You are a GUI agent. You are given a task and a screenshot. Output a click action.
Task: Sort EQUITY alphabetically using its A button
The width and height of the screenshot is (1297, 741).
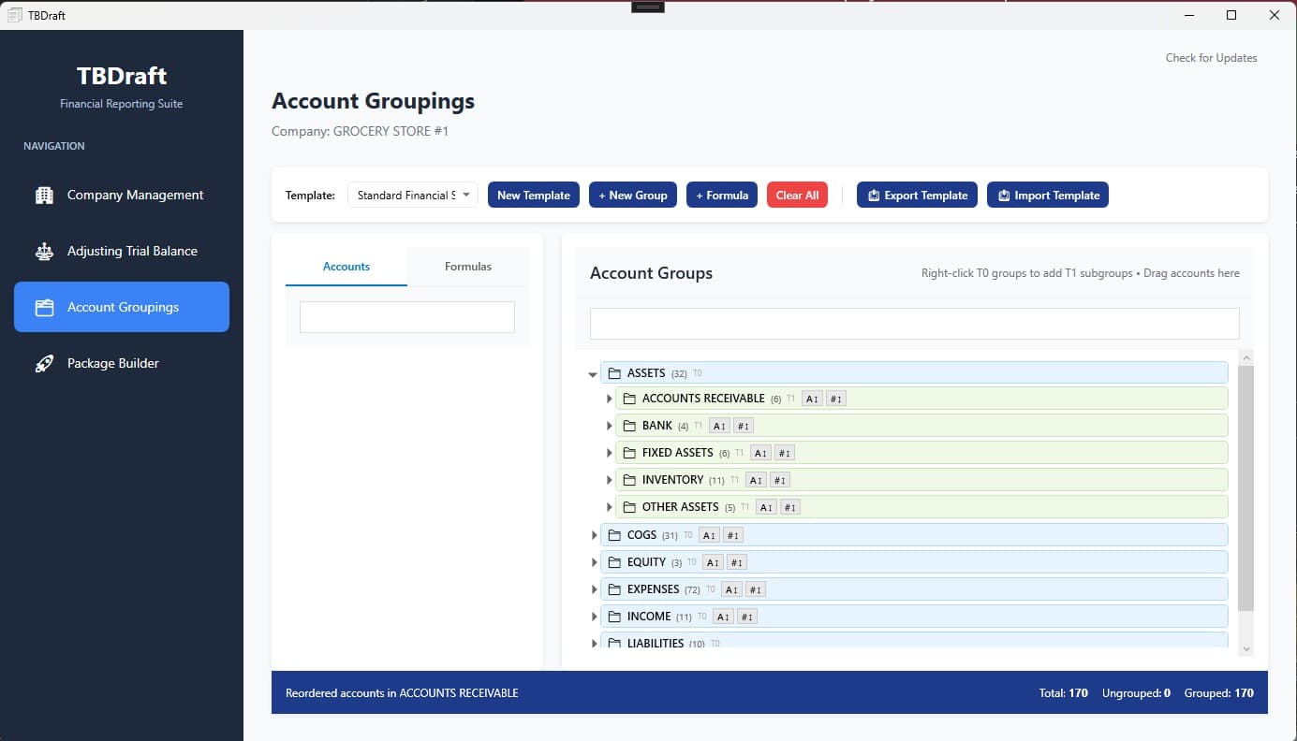point(713,562)
